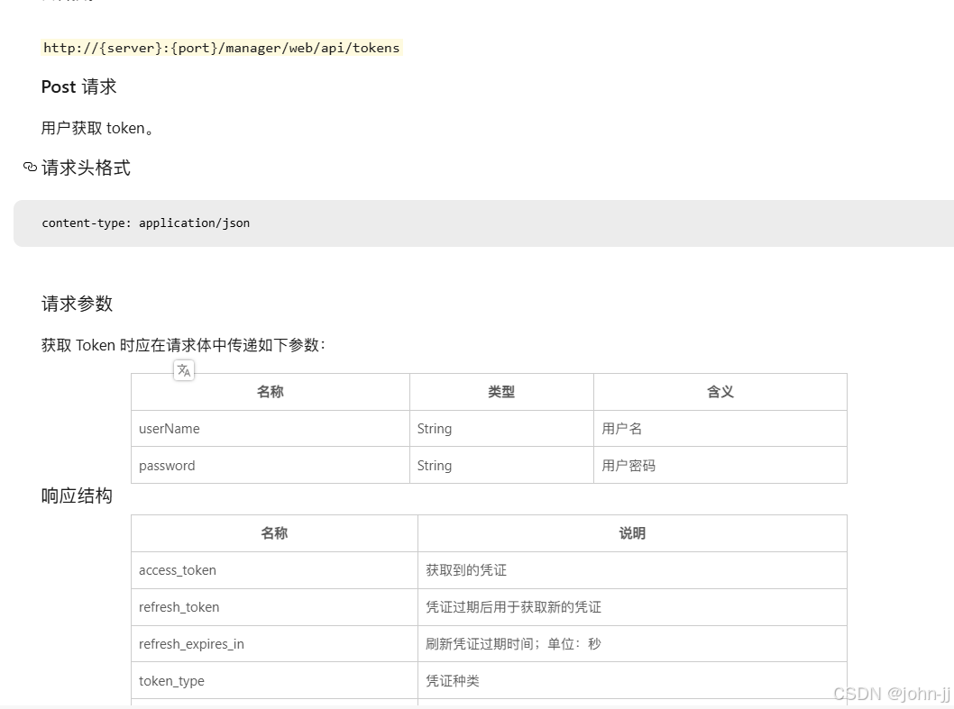This screenshot has height=709, width=954.
Task: Select the 含义 column header
Action: click(720, 392)
